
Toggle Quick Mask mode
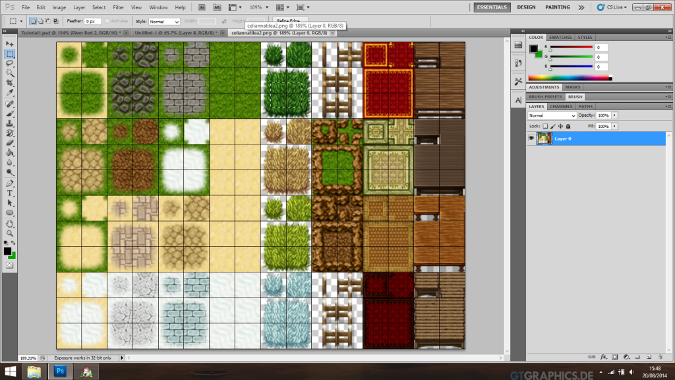[9, 265]
